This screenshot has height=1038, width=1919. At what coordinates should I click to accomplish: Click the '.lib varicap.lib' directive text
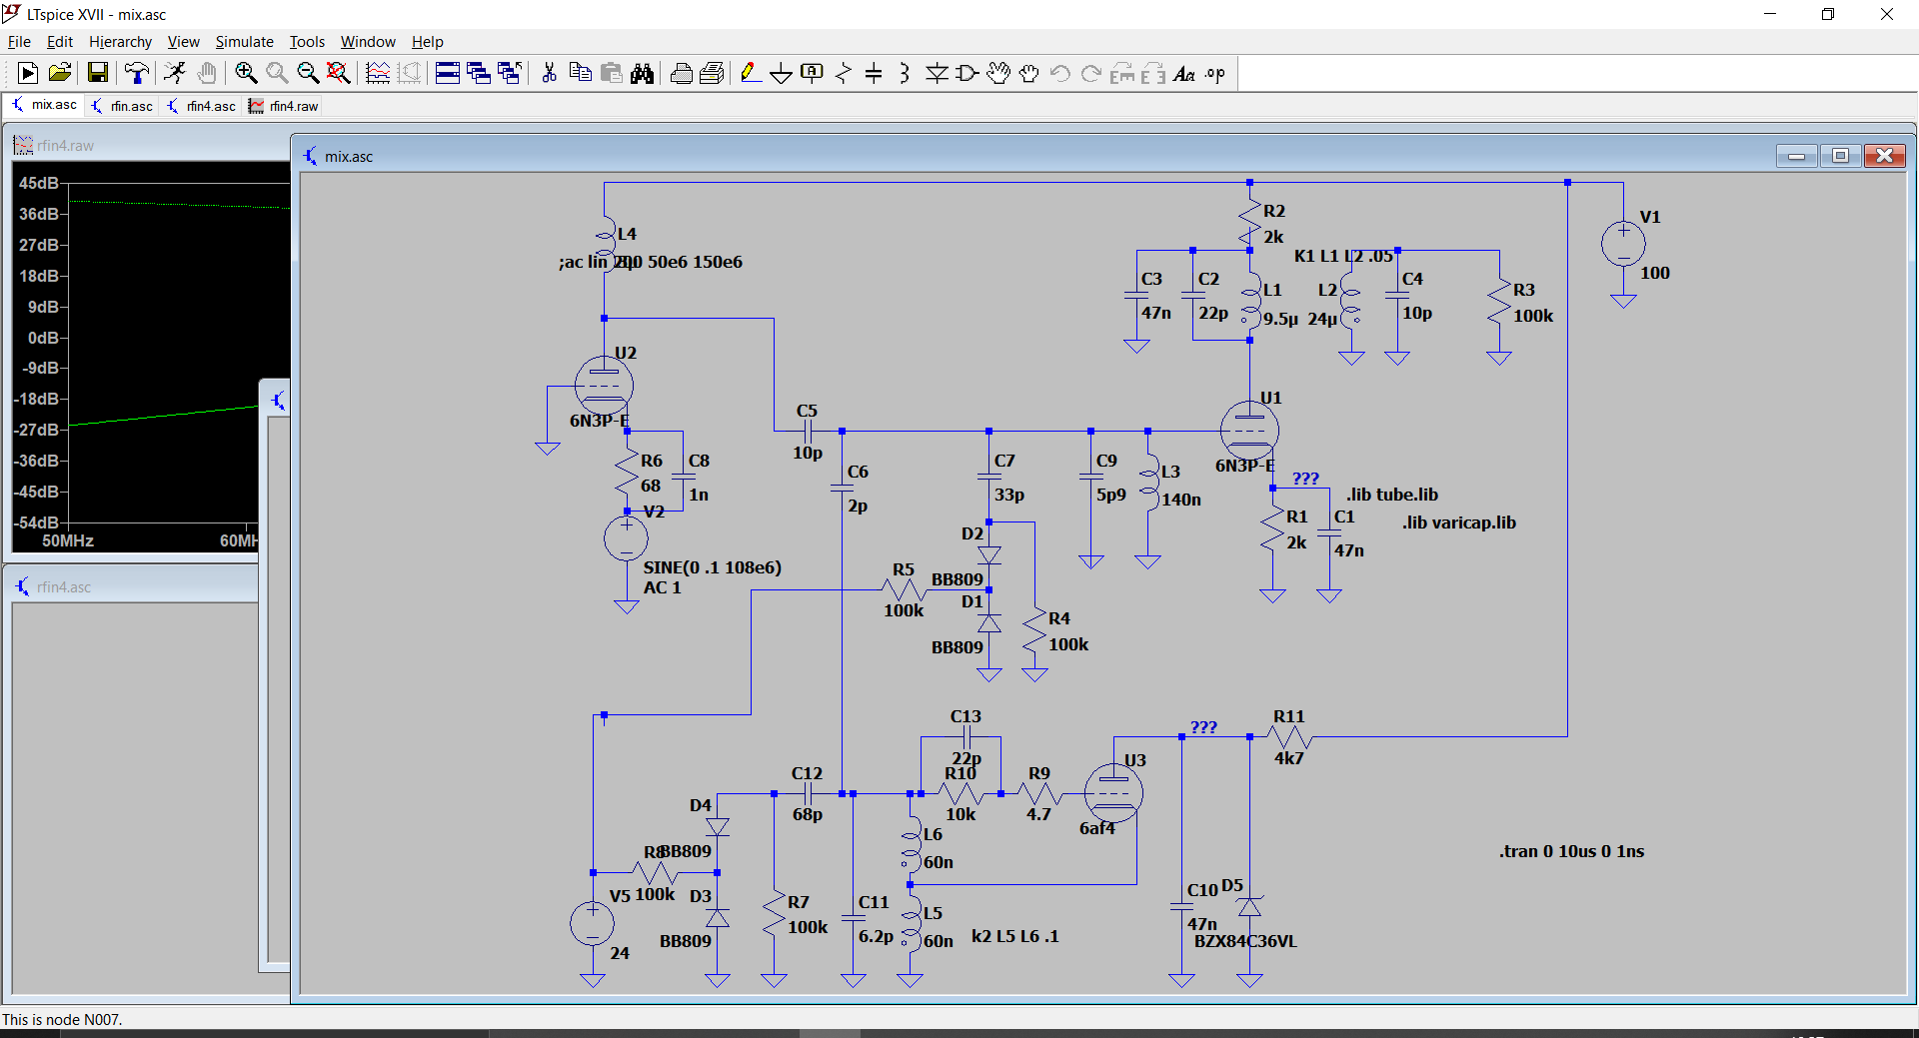pos(1458,522)
